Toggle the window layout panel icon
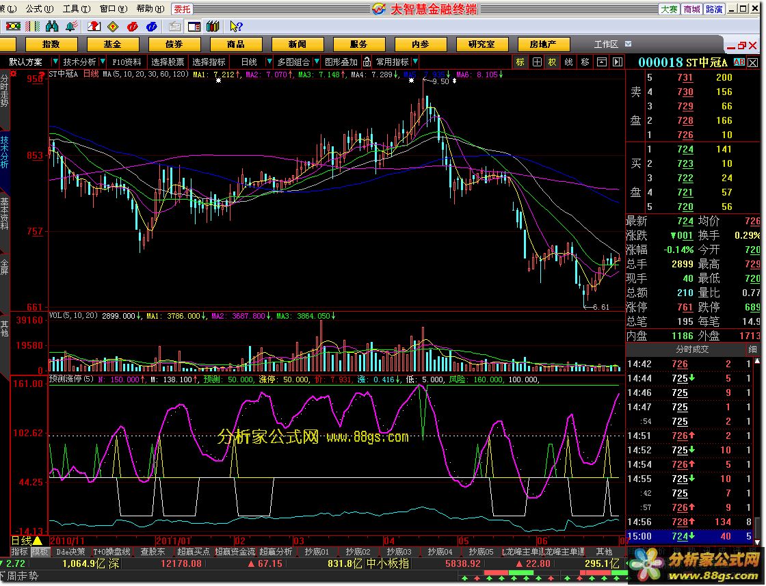The width and height of the screenshot is (766, 586). pyautogui.click(x=194, y=27)
